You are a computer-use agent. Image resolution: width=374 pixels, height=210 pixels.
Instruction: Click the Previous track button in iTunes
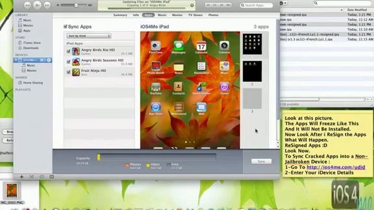27,5
